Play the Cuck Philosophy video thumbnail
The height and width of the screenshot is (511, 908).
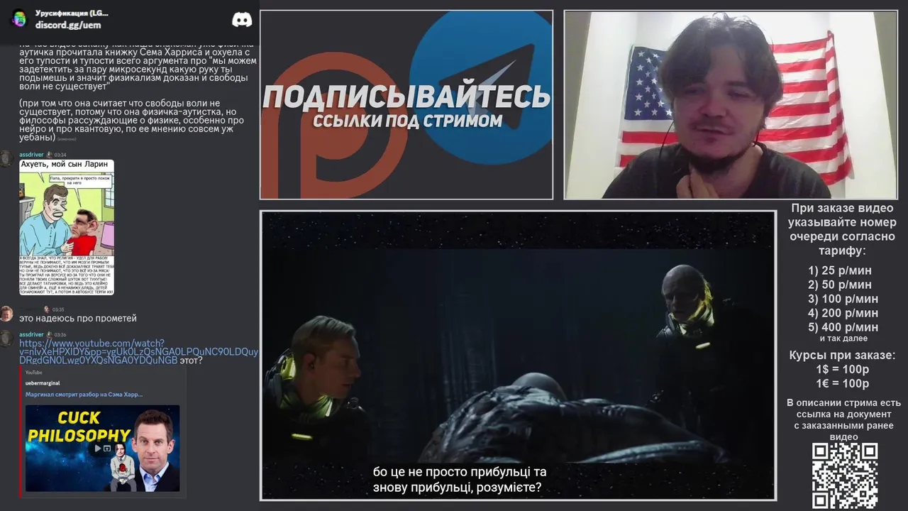102,449
